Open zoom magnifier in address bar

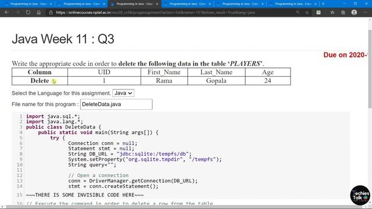pyautogui.click(x=298, y=12)
